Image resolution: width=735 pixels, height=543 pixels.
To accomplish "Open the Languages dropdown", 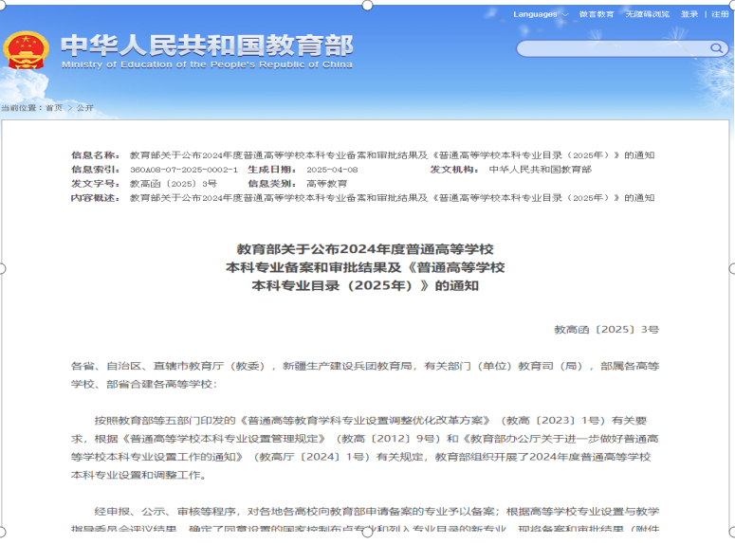I will click(x=541, y=14).
